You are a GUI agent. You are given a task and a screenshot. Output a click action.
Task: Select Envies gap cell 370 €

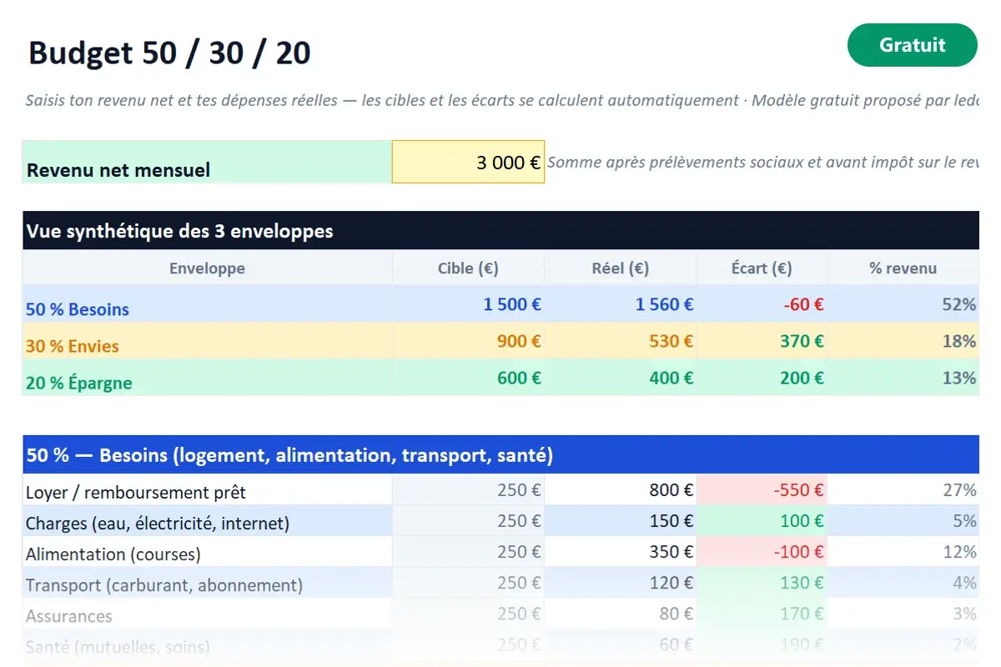(762, 341)
